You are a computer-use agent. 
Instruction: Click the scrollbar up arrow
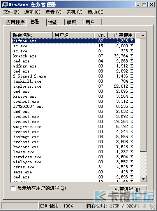click(143, 35)
